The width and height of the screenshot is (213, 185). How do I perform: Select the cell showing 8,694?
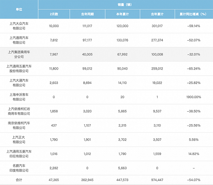pyautogui.click(x=87, y=83)
